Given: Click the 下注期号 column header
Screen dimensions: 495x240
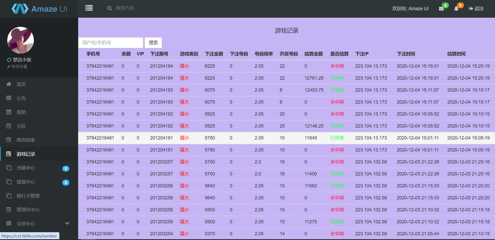Looking at the screenshot, I should [159, 54].
